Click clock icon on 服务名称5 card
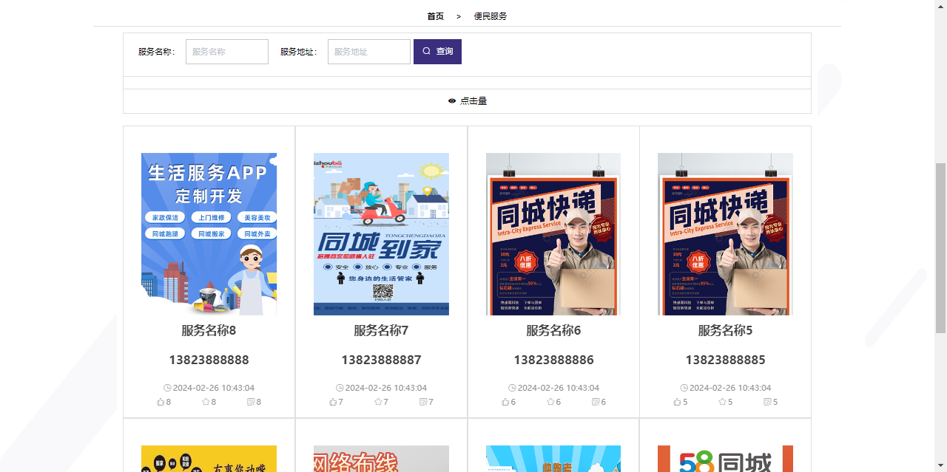 click(684, 388)
